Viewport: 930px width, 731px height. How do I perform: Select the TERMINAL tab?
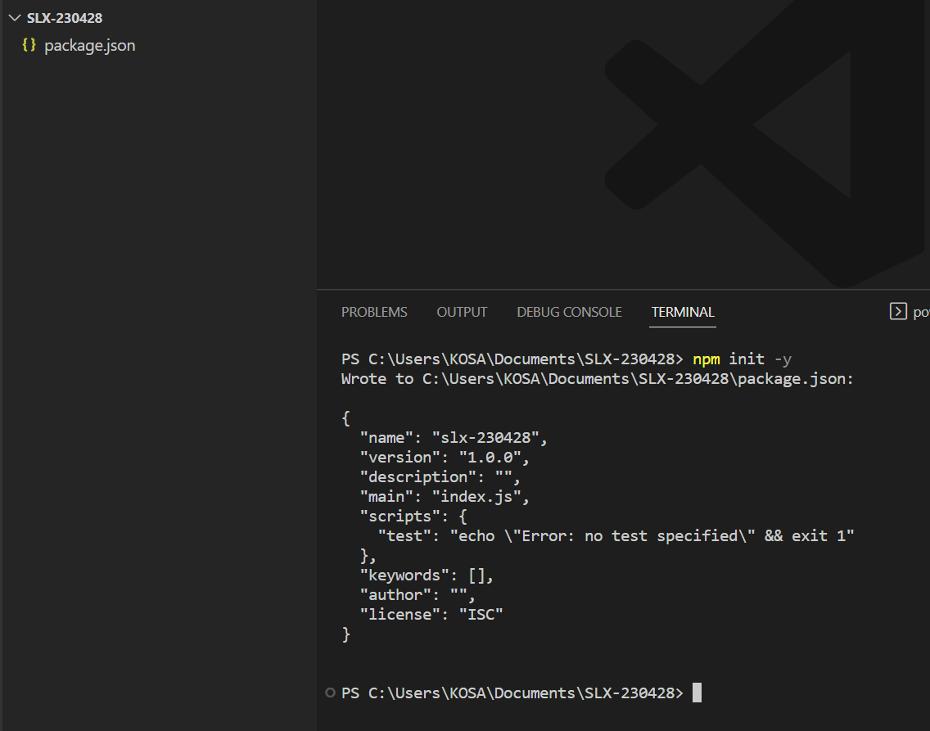pos(683,312)
